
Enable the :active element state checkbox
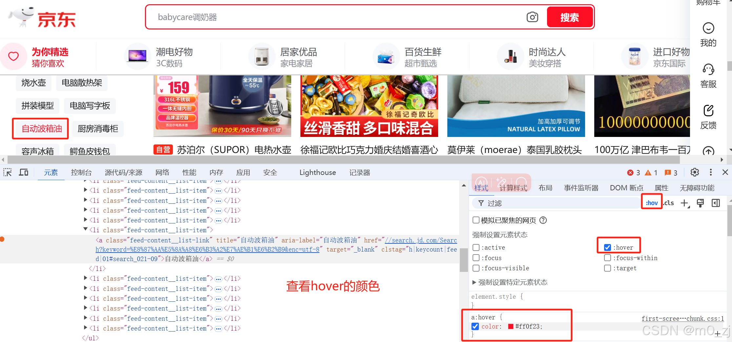[x=476, y=247]
